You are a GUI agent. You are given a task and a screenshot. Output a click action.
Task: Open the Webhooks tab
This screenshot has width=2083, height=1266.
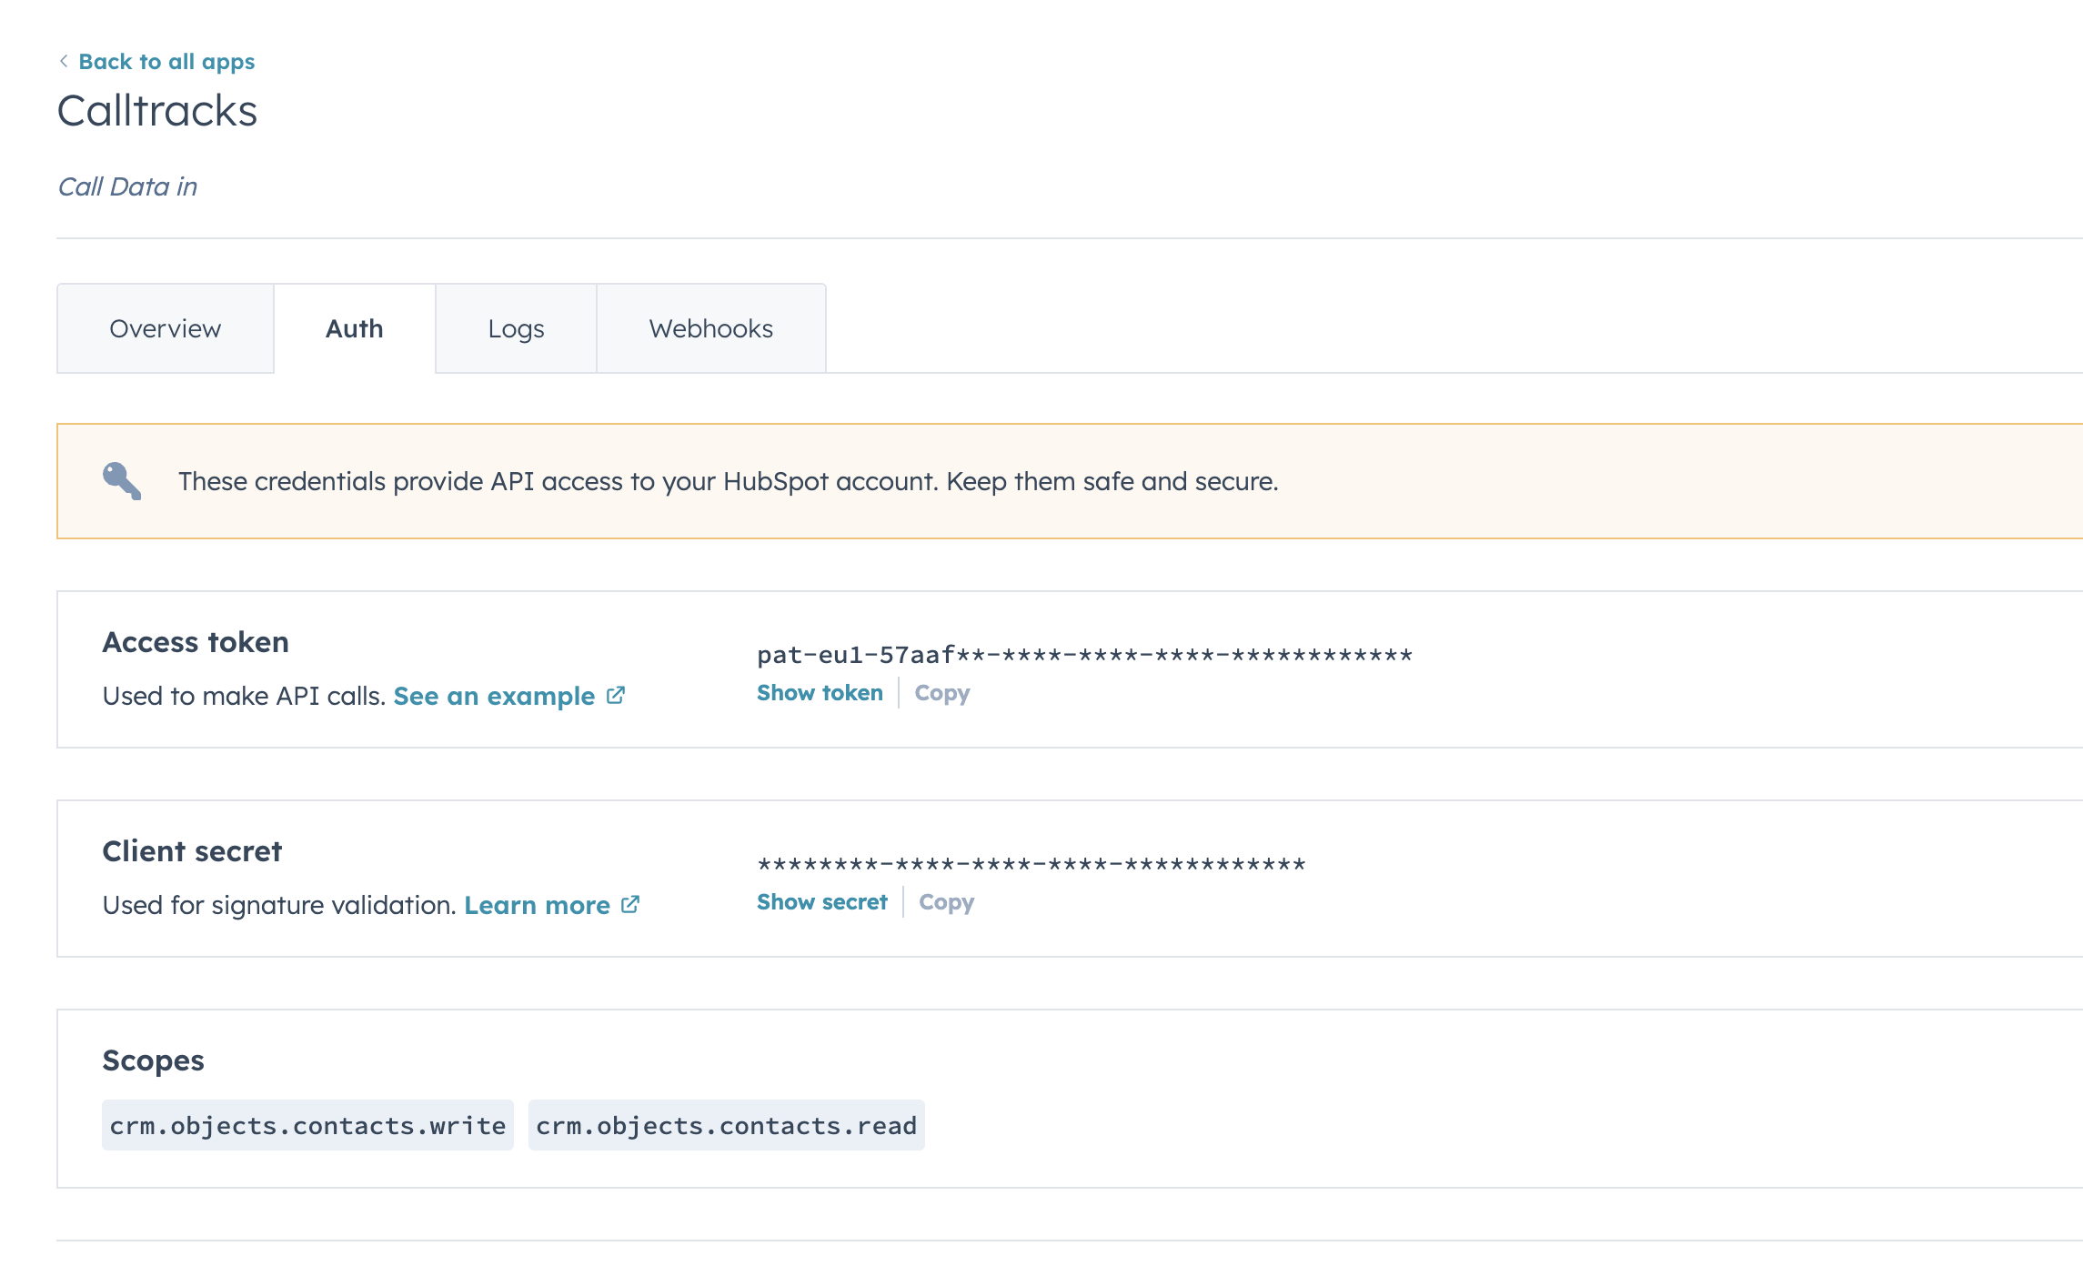[711, 328]
